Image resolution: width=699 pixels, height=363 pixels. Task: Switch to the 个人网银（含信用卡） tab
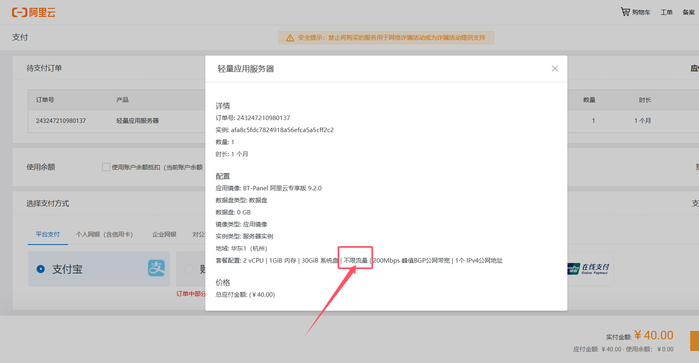(104, 235)
